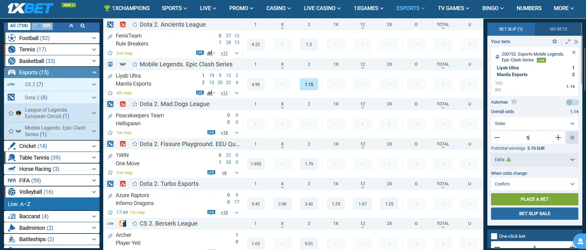Select odds 2.06 draw for Azure Raptors match

coord(282,204)
